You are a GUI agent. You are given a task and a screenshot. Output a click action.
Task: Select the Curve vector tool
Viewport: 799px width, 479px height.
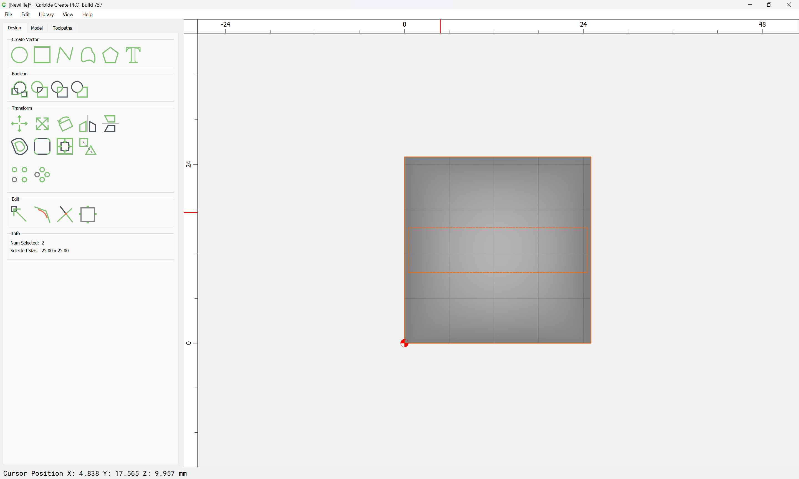[x=88, y=55]
